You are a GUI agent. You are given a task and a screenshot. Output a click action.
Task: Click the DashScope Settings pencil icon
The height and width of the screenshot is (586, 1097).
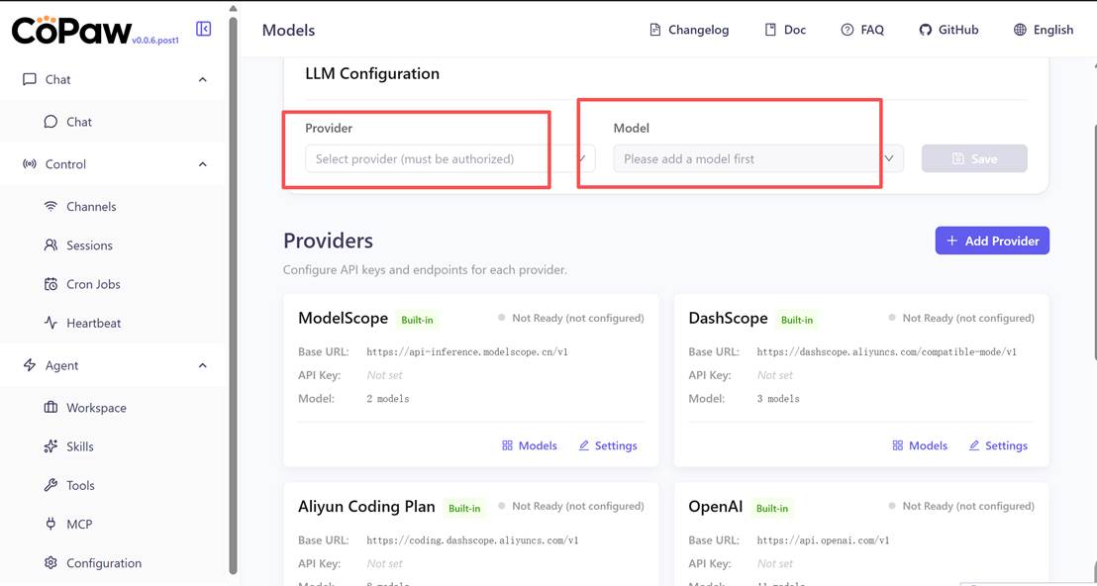[x=974, y=445]
